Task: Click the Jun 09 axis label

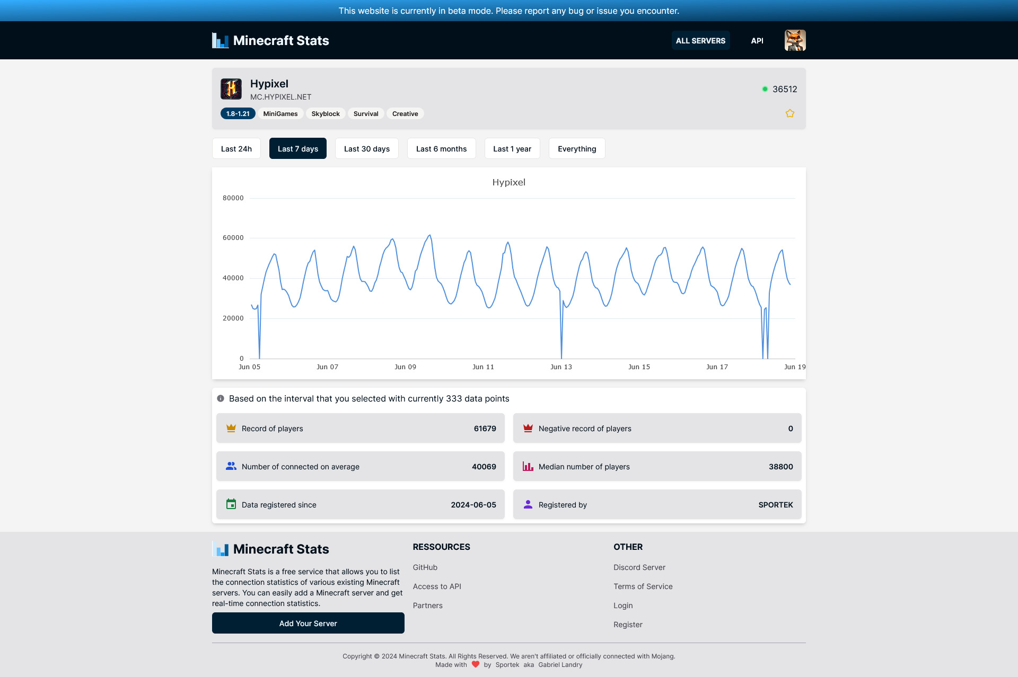Action: click(x=405, y=367)
